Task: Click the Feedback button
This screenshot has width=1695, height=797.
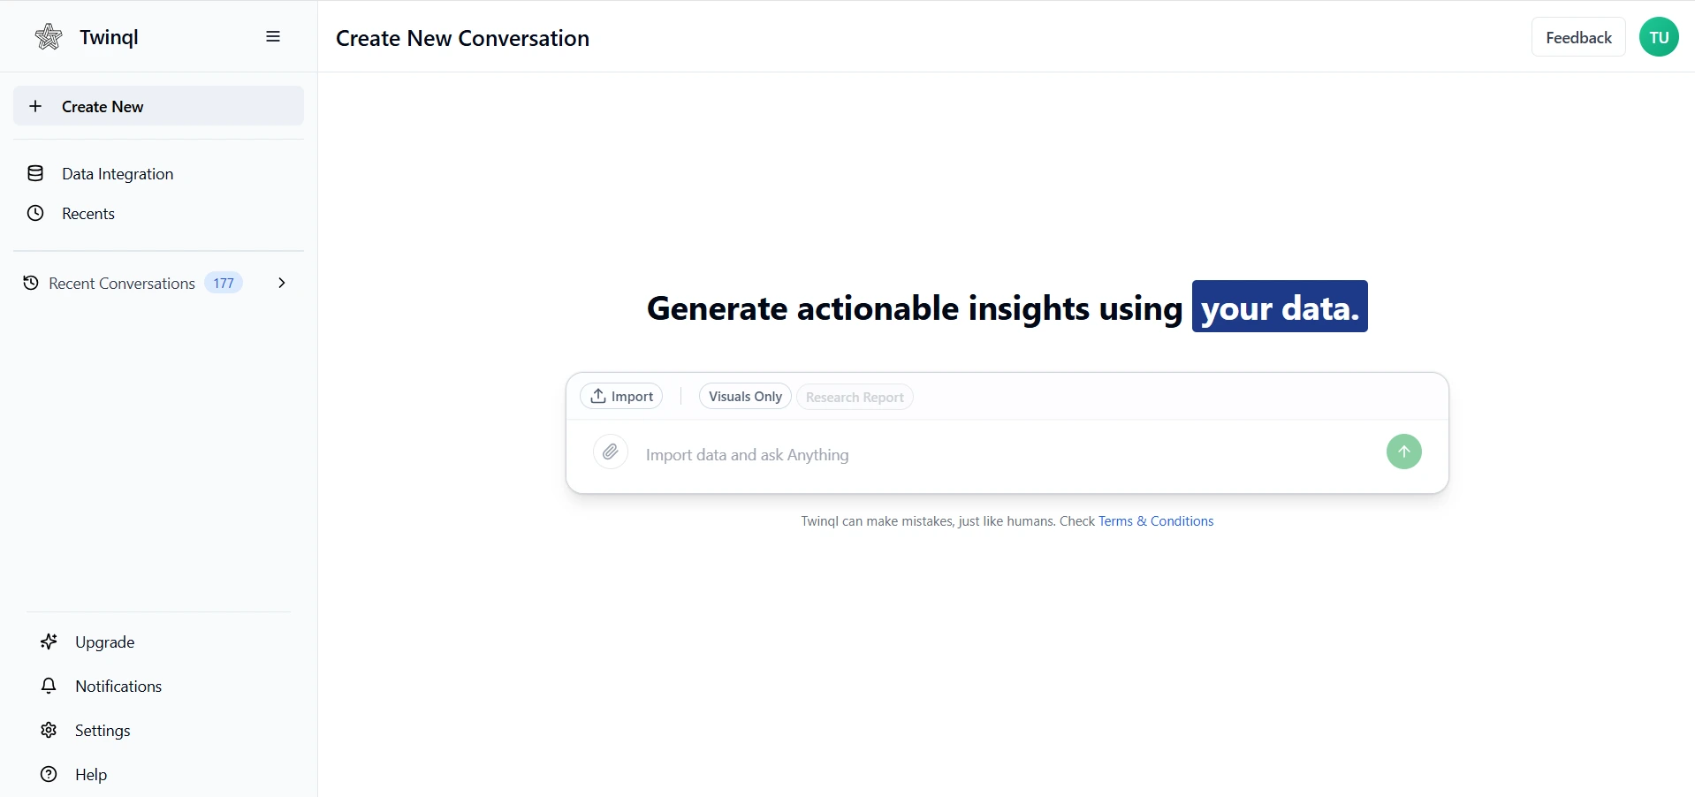Action: (1578, 36)
